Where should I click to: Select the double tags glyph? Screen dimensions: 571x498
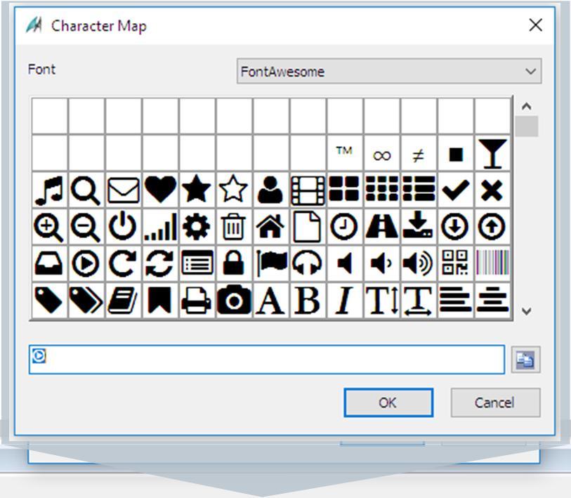pos(86,301)
